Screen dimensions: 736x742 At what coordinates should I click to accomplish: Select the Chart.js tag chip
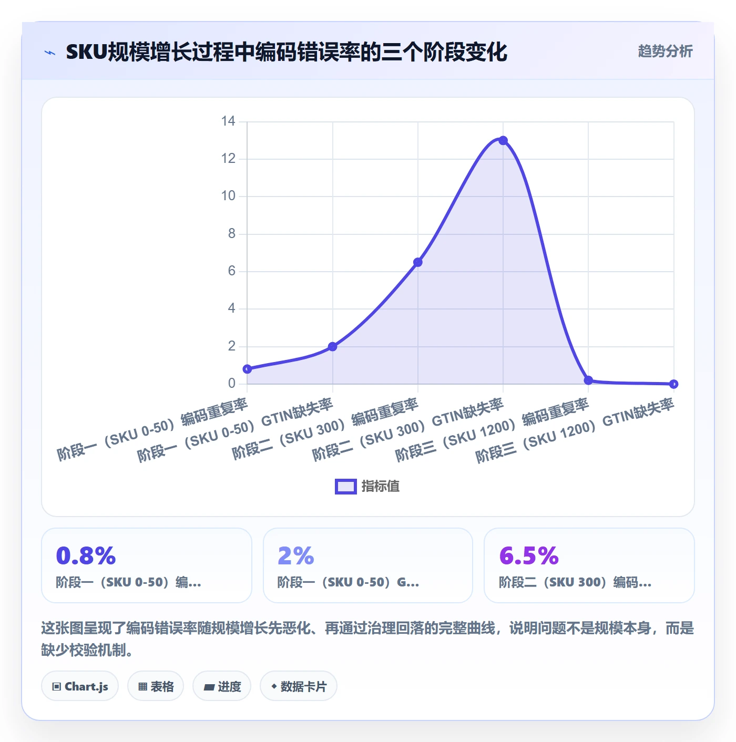tap(80, 686)
